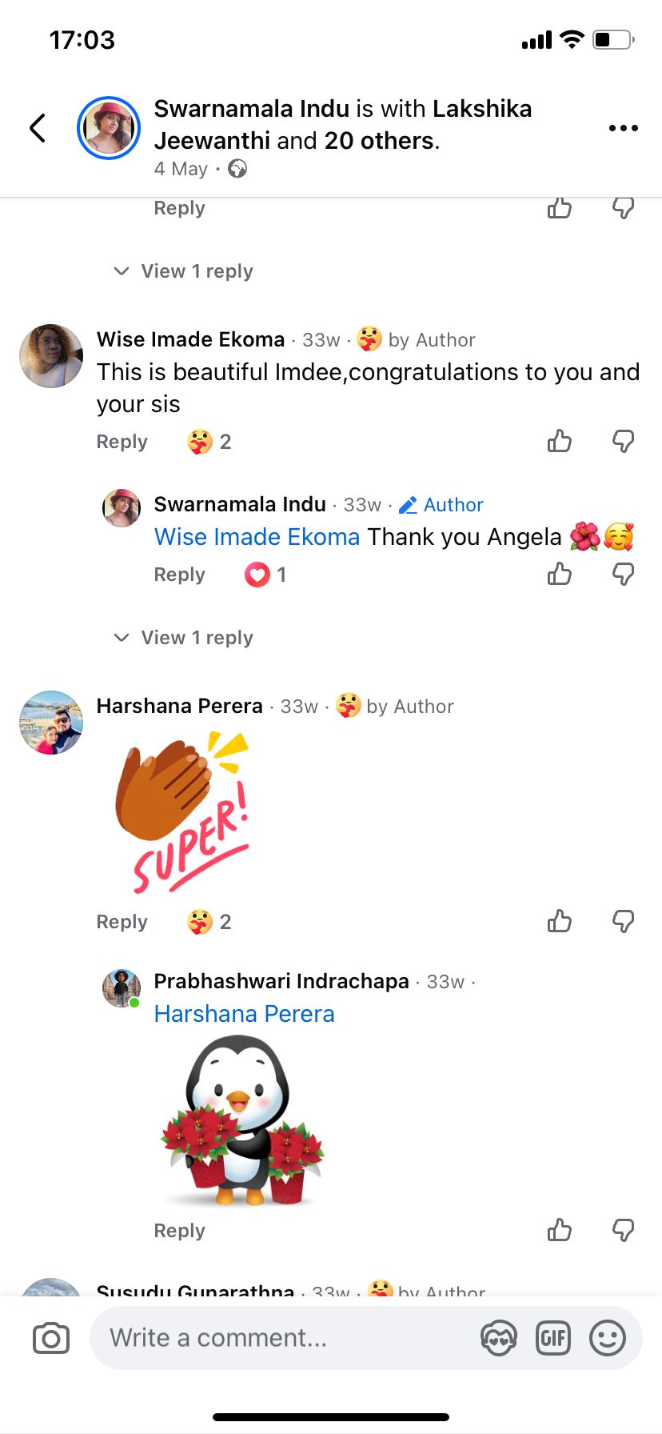Open the Harshana Perera mention link
This screenshot has height=1434, width=662.
click(244, 1014)
